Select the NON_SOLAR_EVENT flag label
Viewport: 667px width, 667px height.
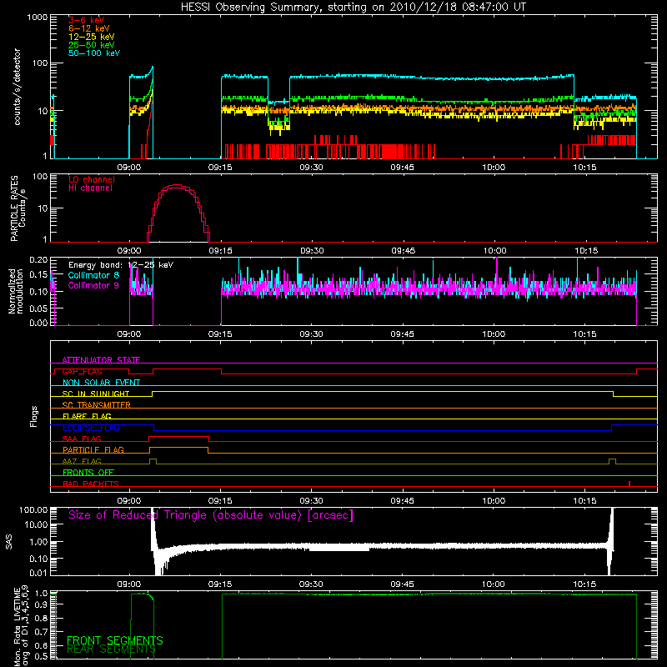click(101, 383)
